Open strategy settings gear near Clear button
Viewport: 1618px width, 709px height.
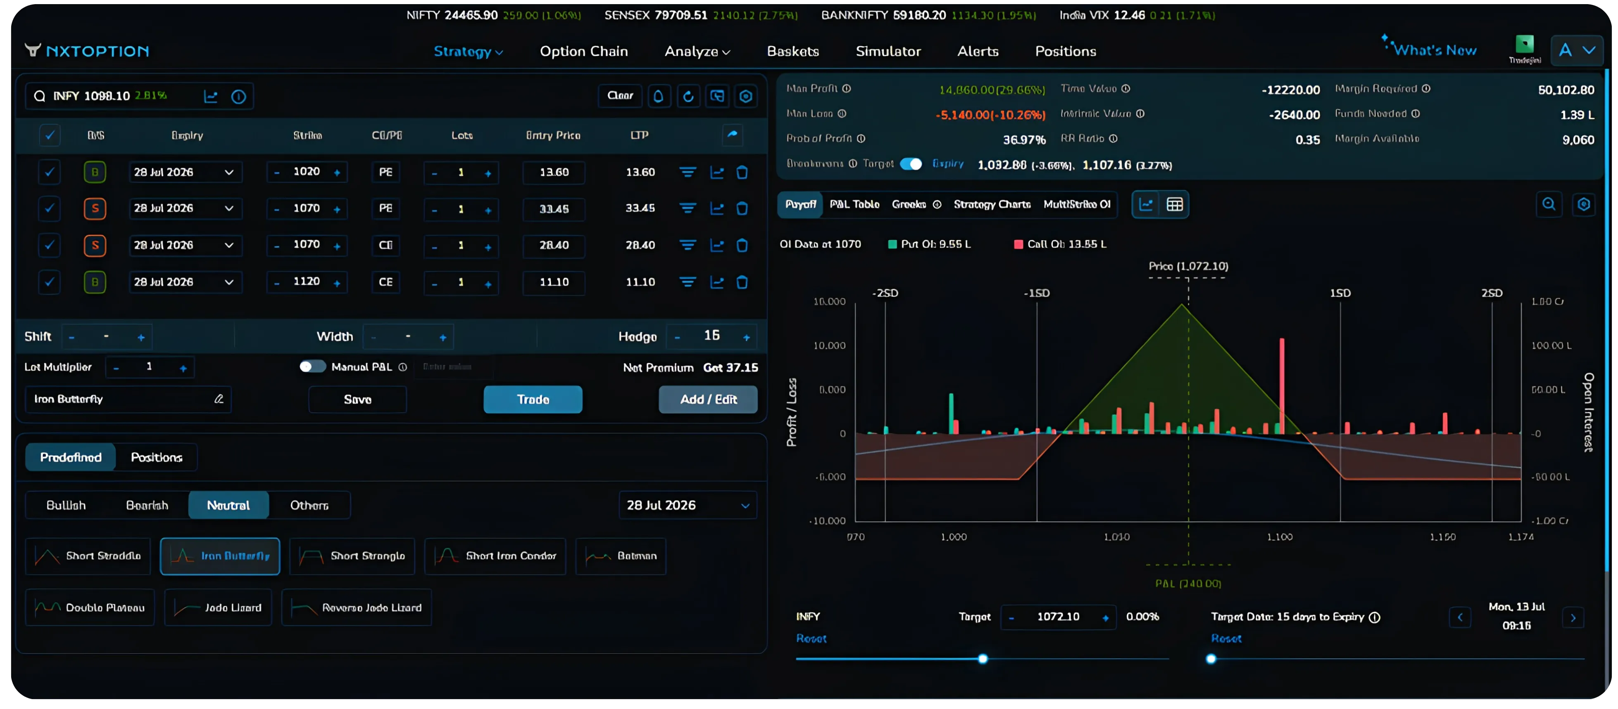coord(745,96)
